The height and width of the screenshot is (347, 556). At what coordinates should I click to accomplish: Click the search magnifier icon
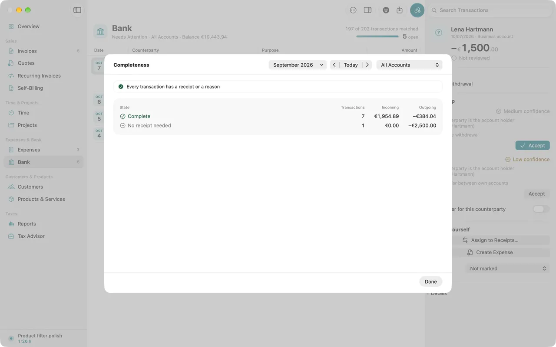434,10
